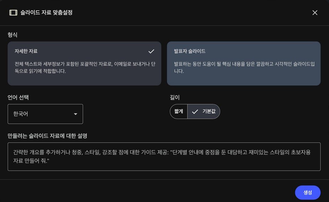Click the 슬라이드 자료 맞춤설정 title text
Image resolution: width=329 pixels, height=202 pixels.
click(x=47, y=12)
